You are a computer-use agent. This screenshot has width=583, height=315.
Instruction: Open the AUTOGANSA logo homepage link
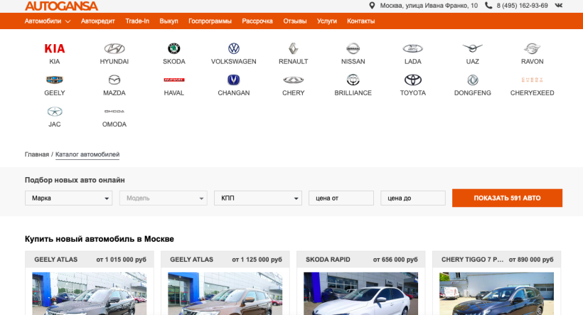(61, 6)
